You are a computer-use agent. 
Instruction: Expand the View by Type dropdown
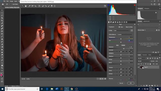[142, 30]
